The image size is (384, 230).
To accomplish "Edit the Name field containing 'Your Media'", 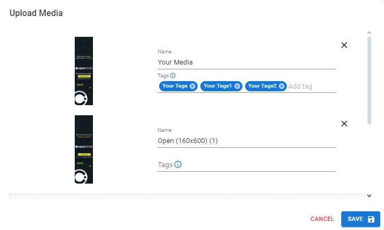I will pyautogui.click(x=246, y=62).
